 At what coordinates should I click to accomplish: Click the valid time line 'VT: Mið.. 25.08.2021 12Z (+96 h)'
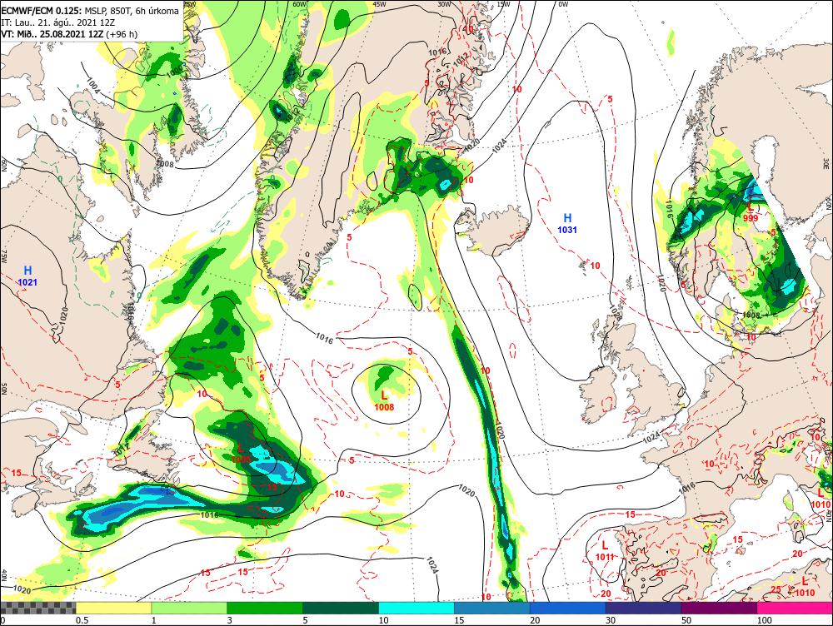coord(69,34)
